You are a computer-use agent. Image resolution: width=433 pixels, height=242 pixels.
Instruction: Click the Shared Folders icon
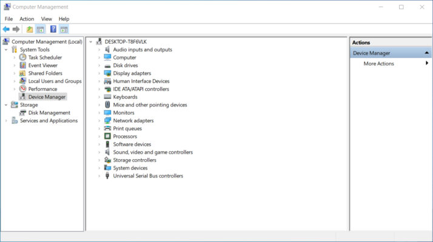[x=22, y=73]
